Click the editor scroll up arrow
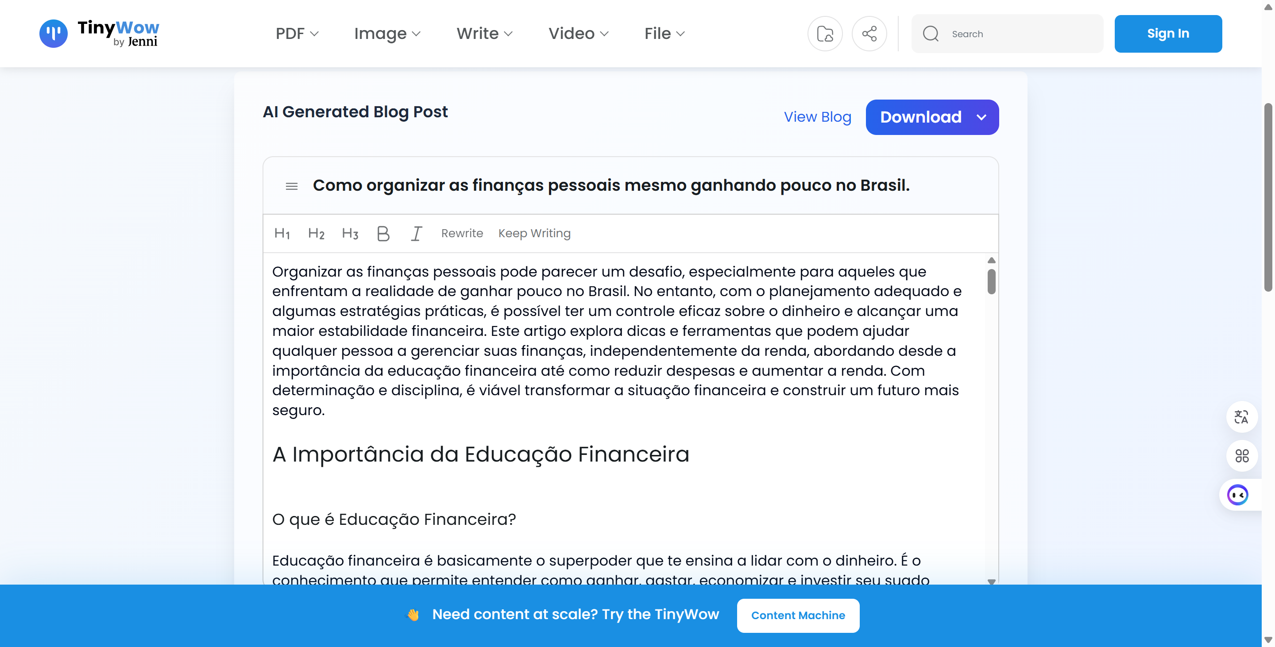 coord(991,260)
